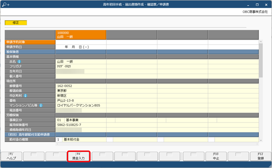This screenshot has height=168, width=272.
Task: Click the 申請予約対象 row label
Action: click(30, 42)
